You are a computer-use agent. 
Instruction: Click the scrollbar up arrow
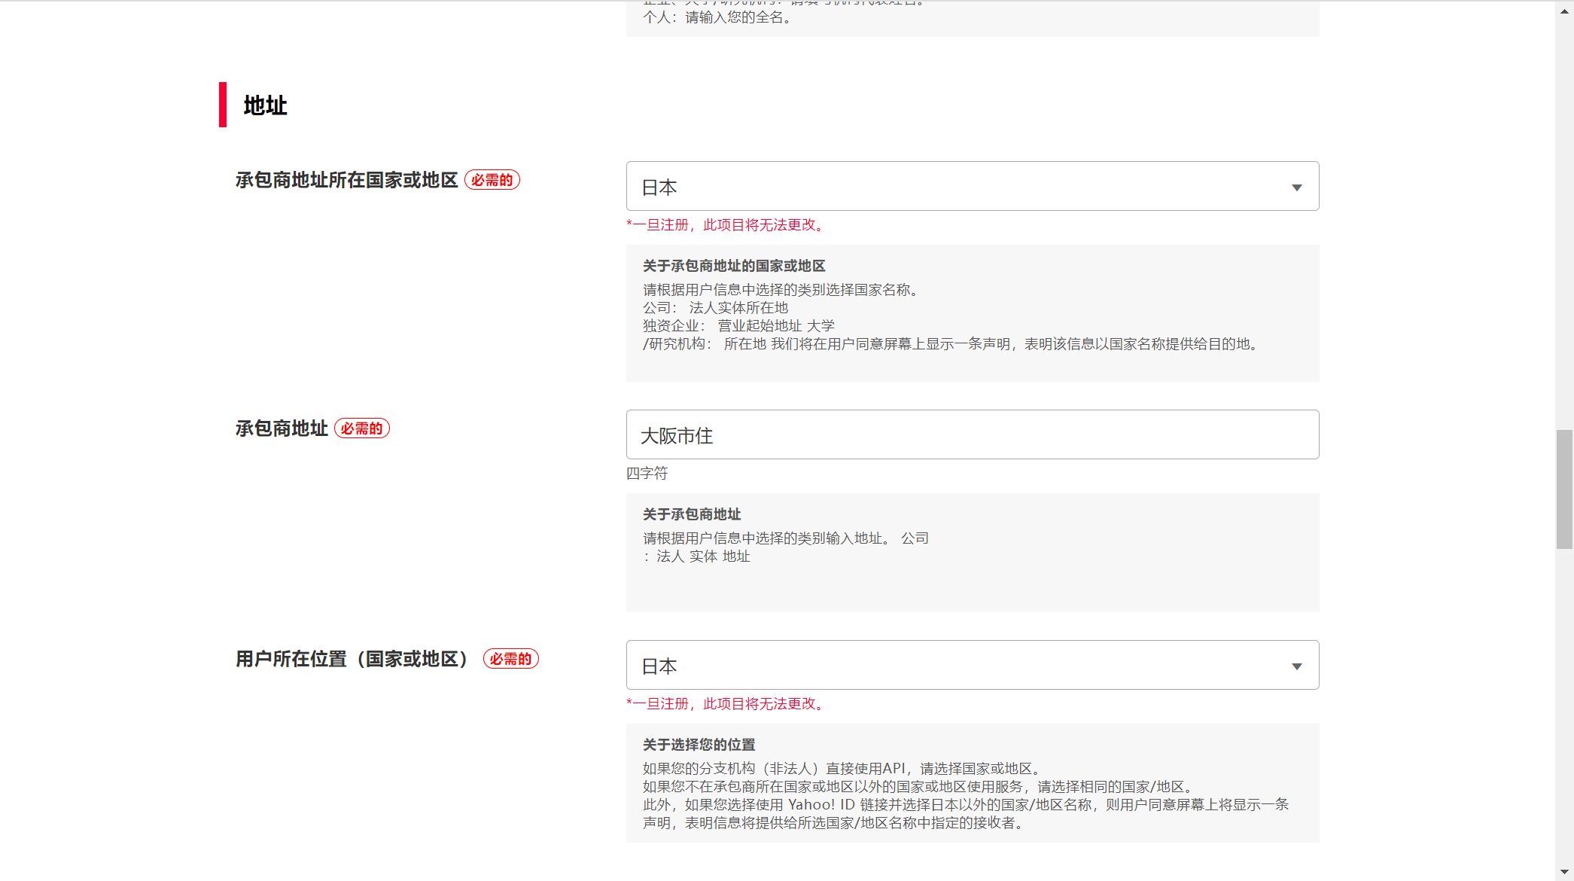click(x=1564, y=12)
